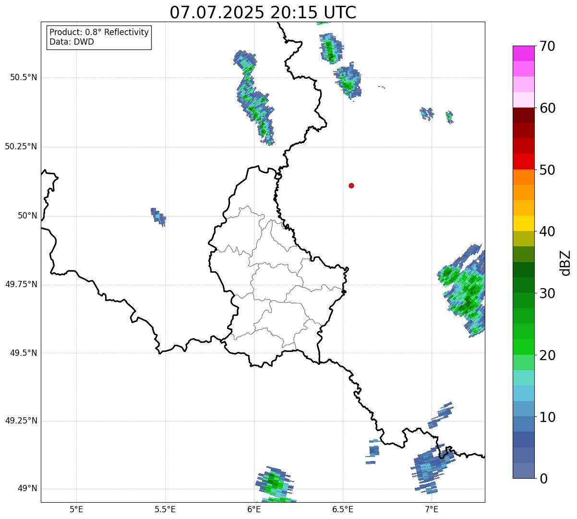Click the greyish-blue bottom colorbar segment

pyautogui.click(x=524, y=471)
